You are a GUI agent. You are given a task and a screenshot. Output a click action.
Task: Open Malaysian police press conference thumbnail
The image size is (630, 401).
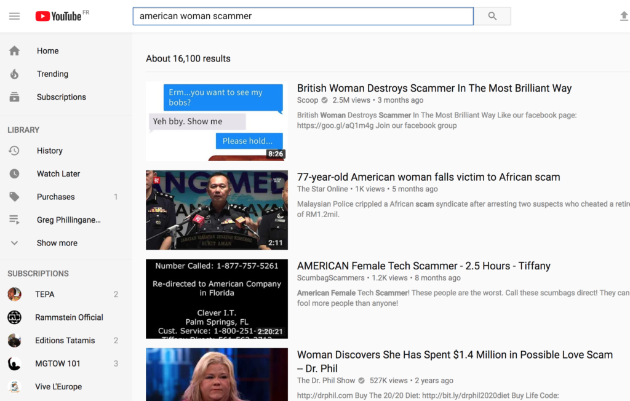point(217,210)
